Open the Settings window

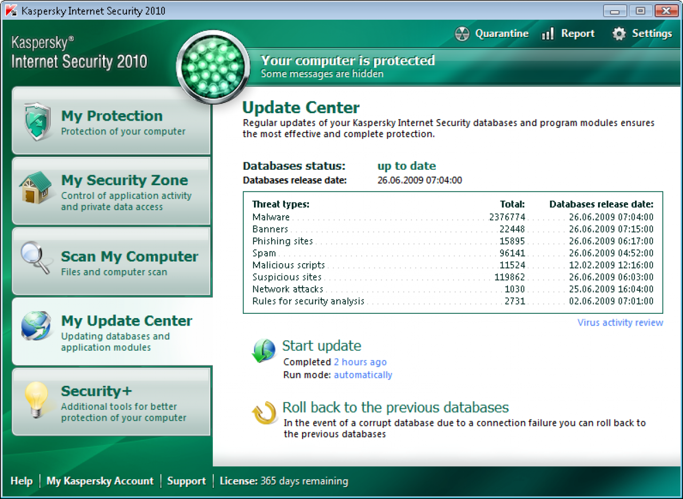click(x=642, y=34)
